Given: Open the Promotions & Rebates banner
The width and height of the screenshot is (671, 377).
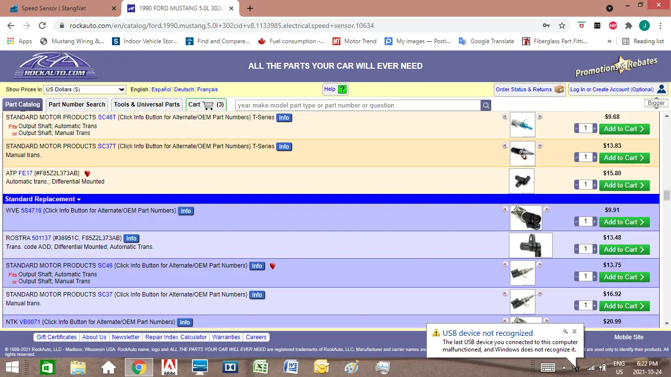Looking at the screenshot, I should tap(616, 66).
